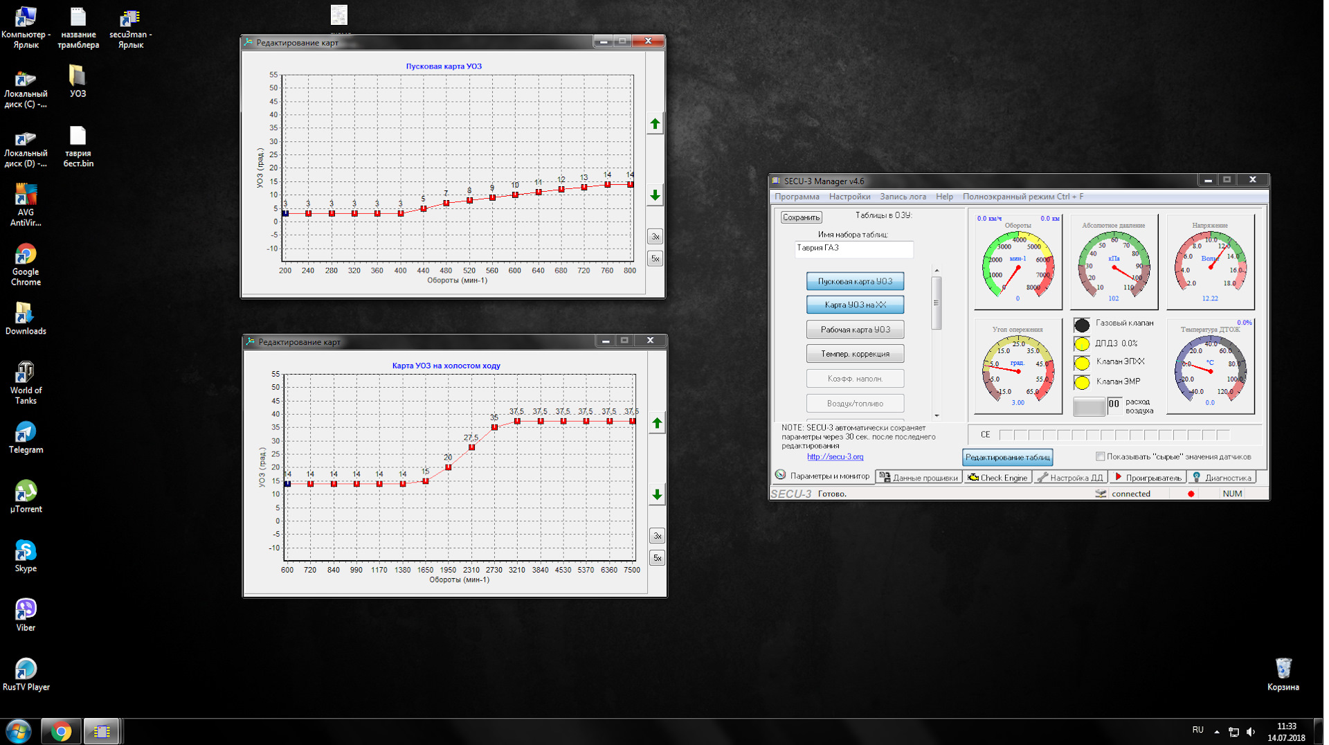1329x745 pixels.
Task: Click the RU language indicator in the tray
Action: click(1197, 730)
